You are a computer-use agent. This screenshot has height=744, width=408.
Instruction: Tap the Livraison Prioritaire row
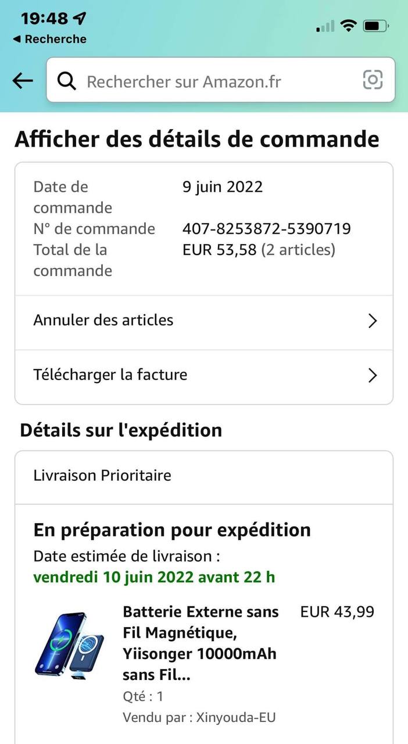pos(102,475)
